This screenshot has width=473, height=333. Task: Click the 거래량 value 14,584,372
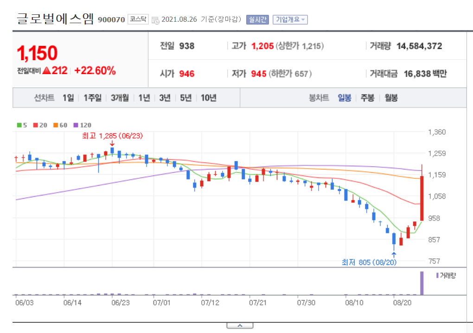pyautogui.click(x=419, y=46)
